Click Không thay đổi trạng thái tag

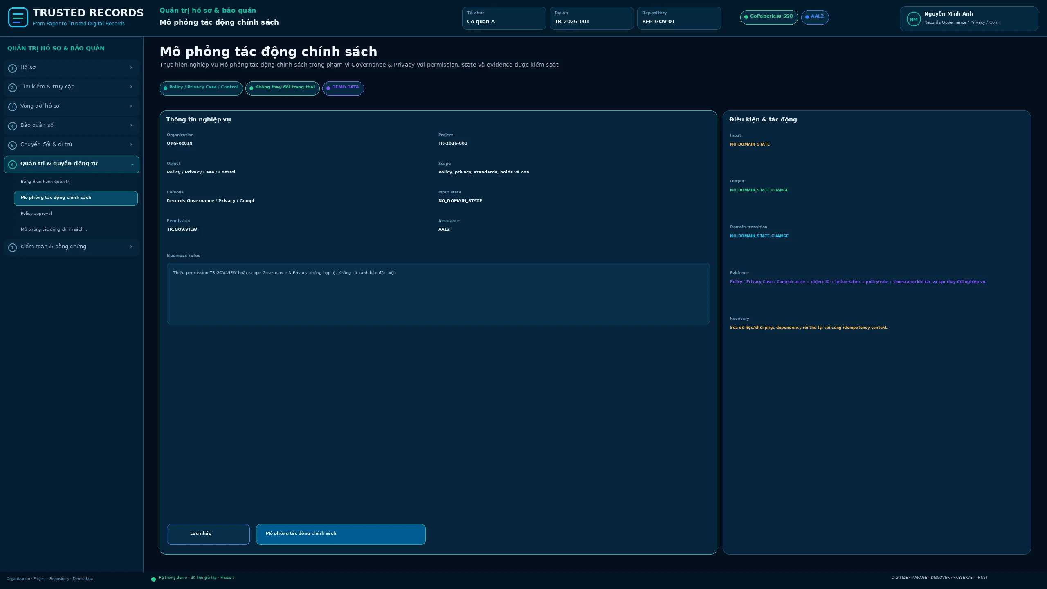pos(282,88)
